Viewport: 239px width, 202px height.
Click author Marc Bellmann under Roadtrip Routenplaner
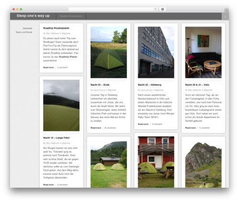point(53,33)
